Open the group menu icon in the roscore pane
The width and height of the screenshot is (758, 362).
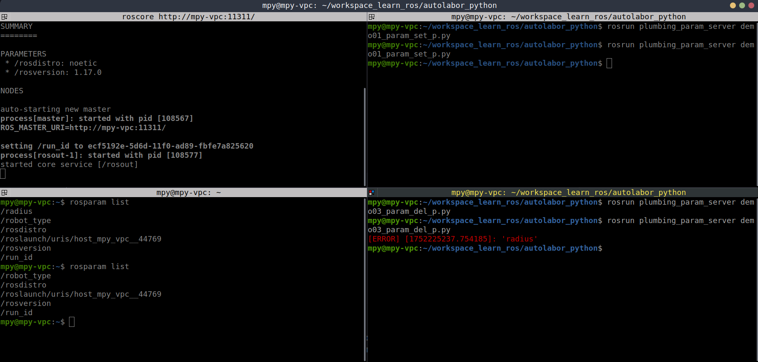(x=4, y=17)
